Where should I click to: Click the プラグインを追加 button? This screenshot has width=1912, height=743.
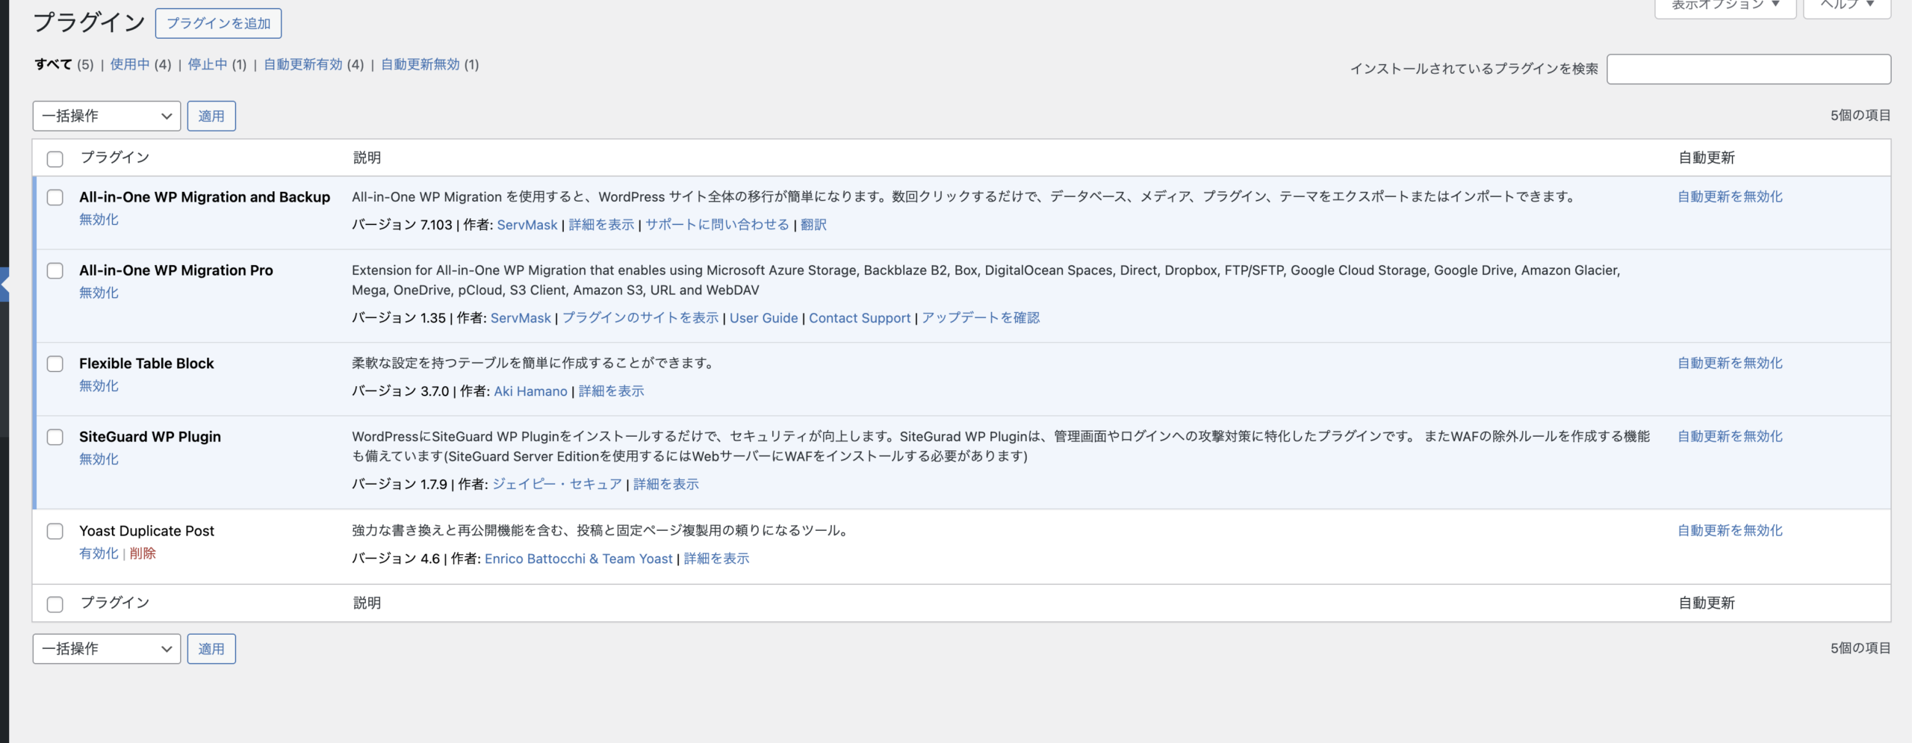218,24
